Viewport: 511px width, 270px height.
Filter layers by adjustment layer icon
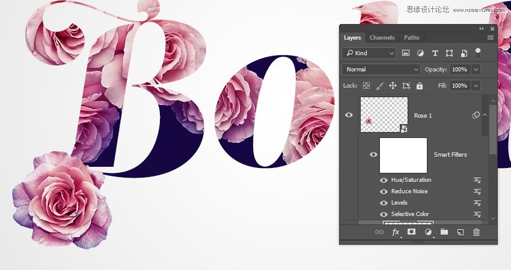point(420,53)
